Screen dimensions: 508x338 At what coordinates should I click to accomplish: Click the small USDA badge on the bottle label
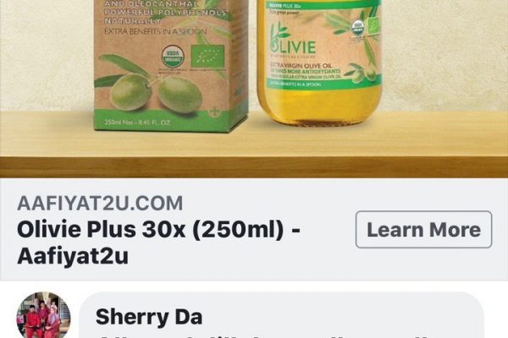coord(357,27)
